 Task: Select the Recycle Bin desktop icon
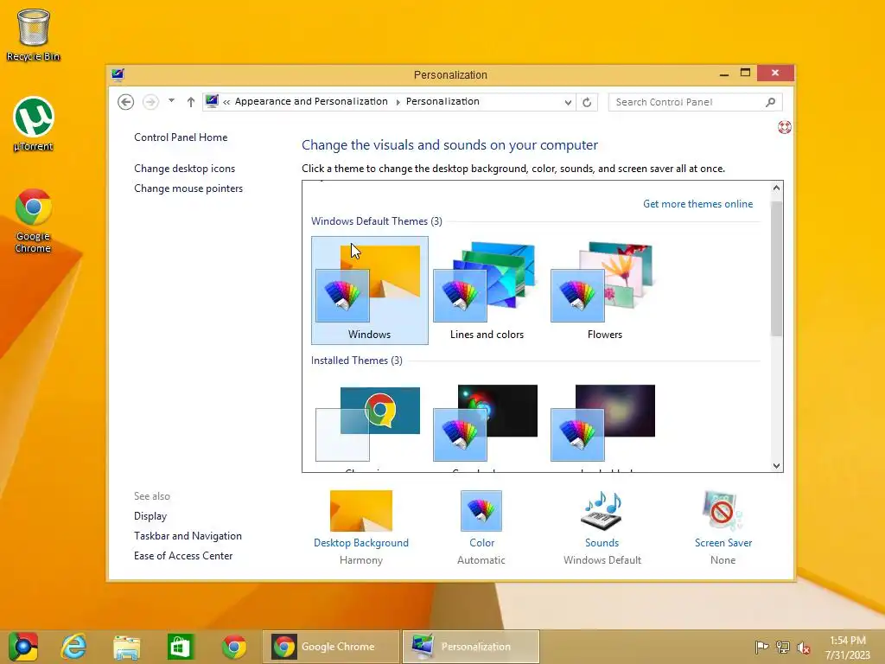(34, 35)
